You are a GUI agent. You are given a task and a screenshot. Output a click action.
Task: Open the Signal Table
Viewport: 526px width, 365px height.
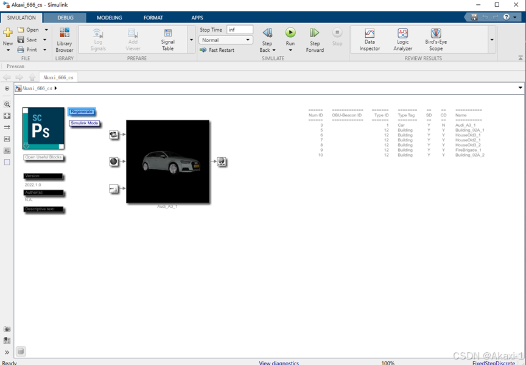click(168, 40)
